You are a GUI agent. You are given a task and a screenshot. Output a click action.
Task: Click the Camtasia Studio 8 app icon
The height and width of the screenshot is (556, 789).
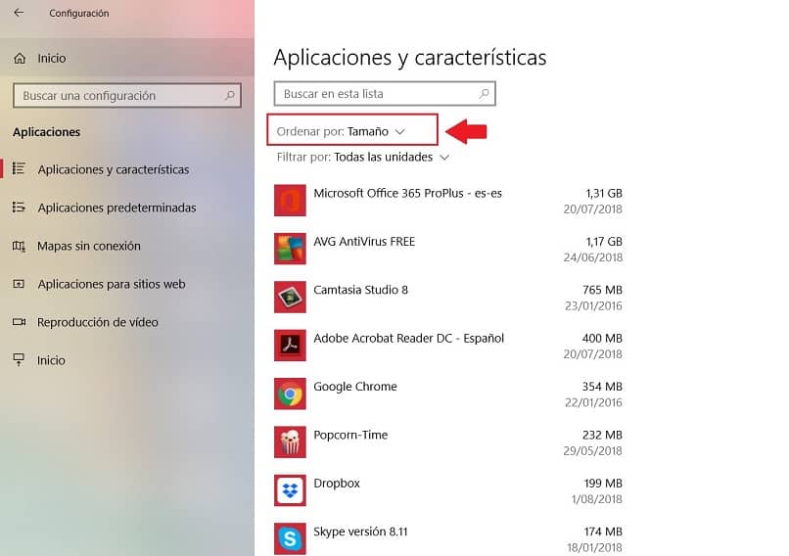coord(290,297)
